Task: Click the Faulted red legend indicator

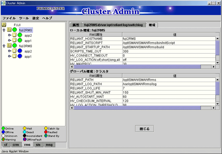Action: coord(46,132)
